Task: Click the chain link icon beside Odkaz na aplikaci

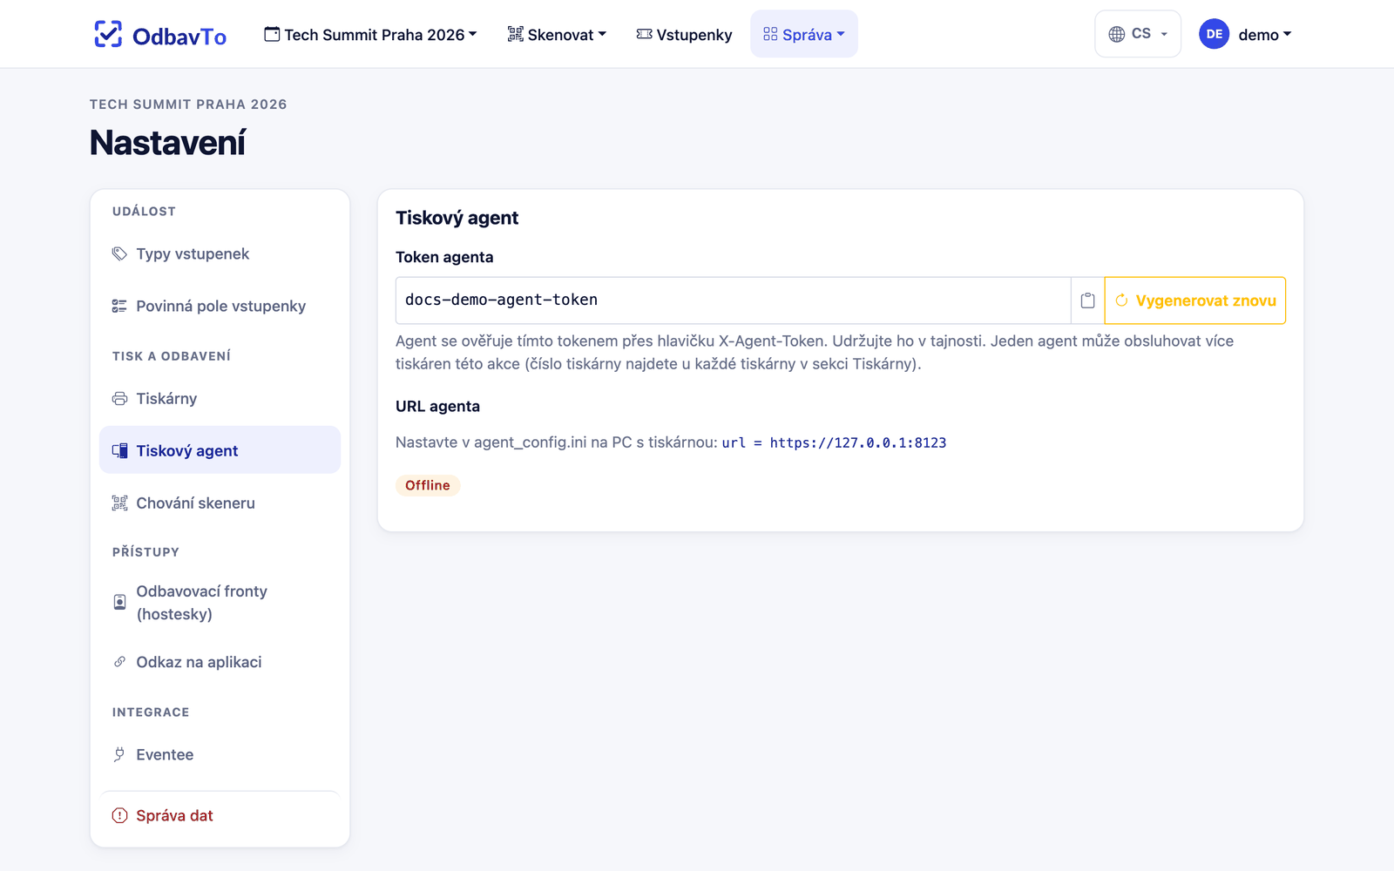Action: tap(119, 662)
